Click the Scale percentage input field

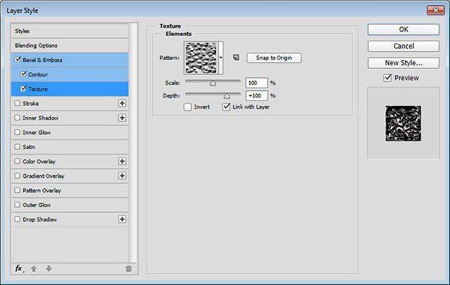(x=256, y=82)
